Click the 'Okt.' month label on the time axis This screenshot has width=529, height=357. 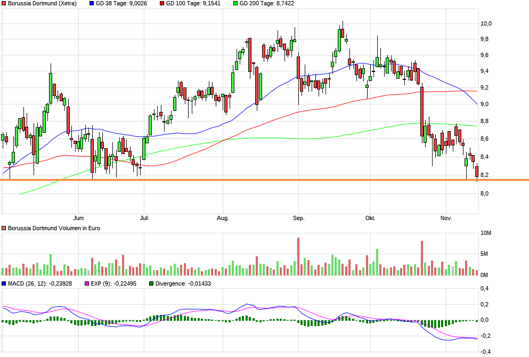pos(370,218)
